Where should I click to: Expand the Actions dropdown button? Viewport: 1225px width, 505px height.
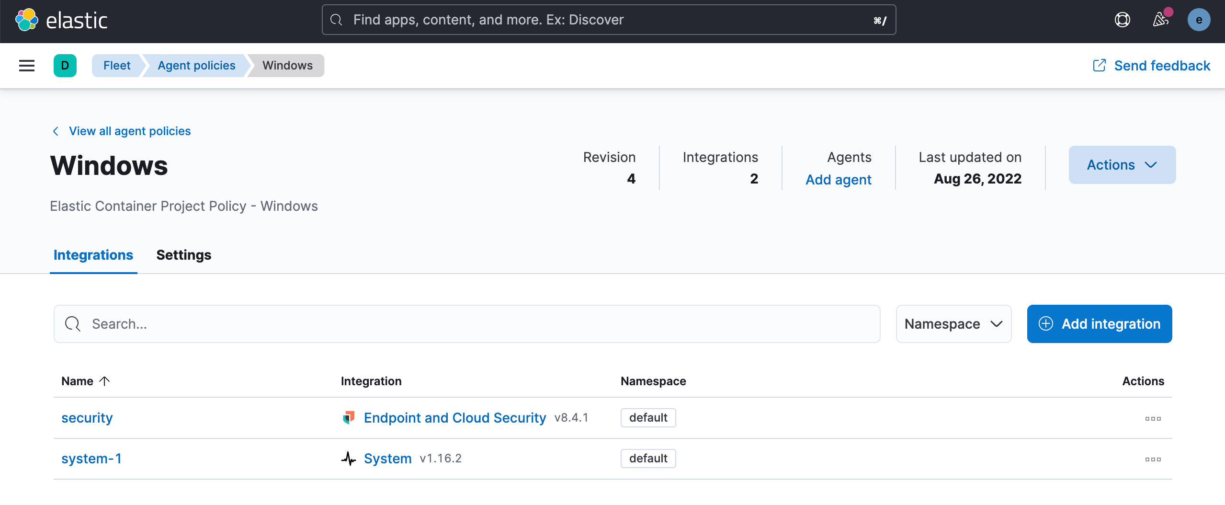coord(1122,165)
